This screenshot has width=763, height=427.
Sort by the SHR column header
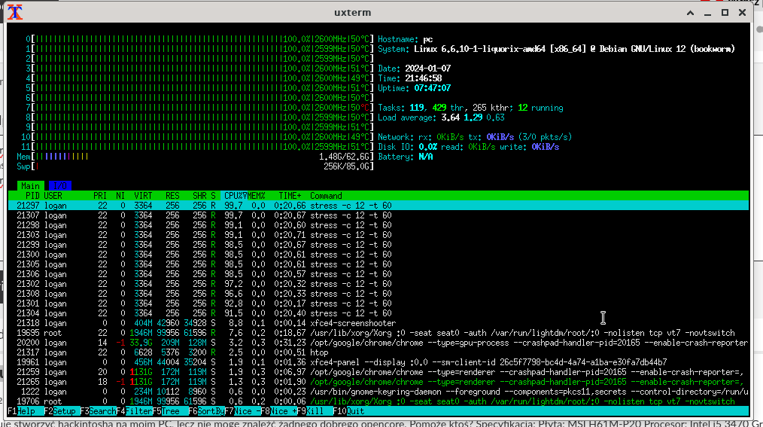[199, 196]
